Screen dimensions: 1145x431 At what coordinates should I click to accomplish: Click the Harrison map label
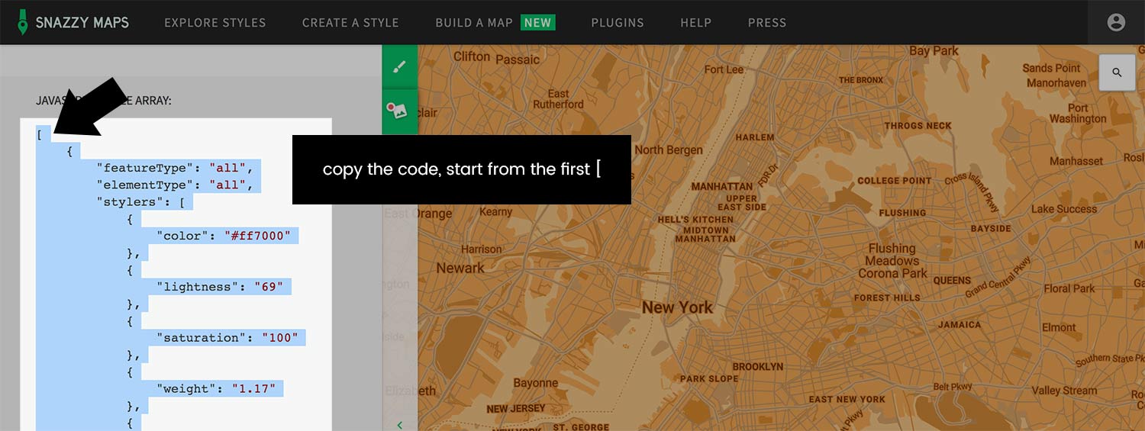point(482,249)
